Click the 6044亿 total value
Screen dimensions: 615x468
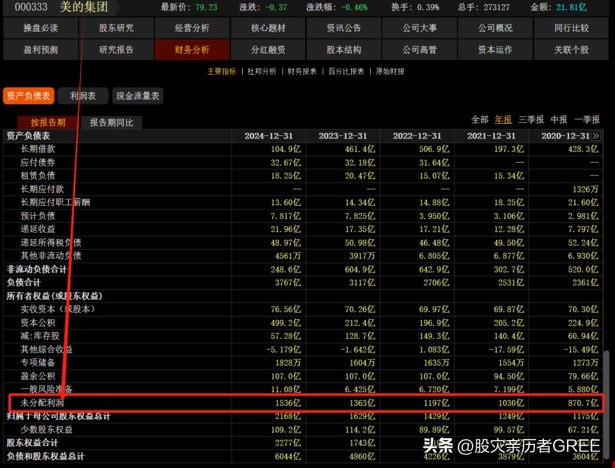click(x=288, y=456)
